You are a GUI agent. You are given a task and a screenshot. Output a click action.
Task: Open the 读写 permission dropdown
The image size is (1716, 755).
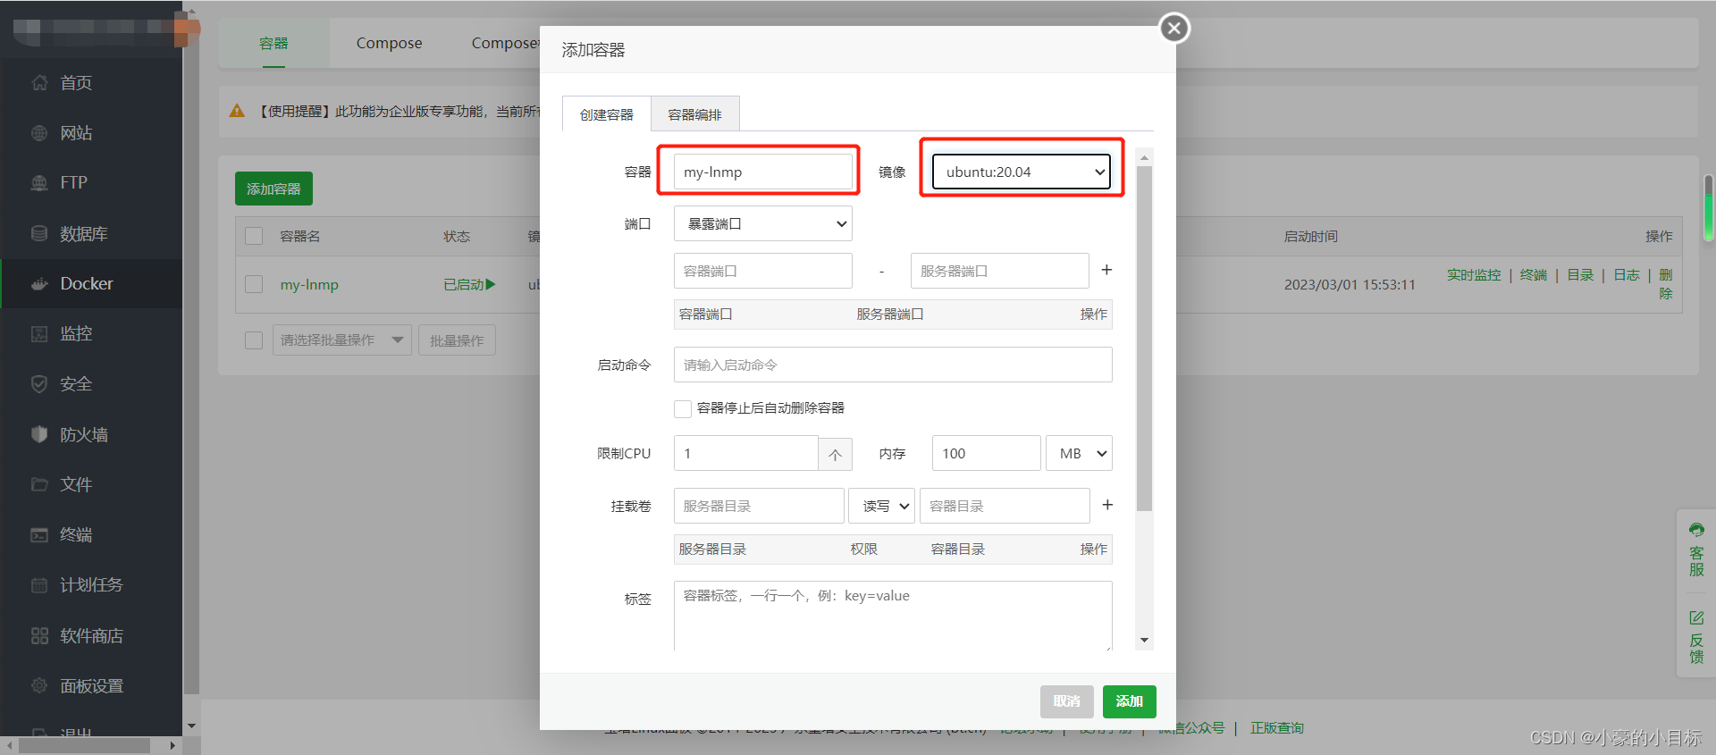tap(882, 506)
